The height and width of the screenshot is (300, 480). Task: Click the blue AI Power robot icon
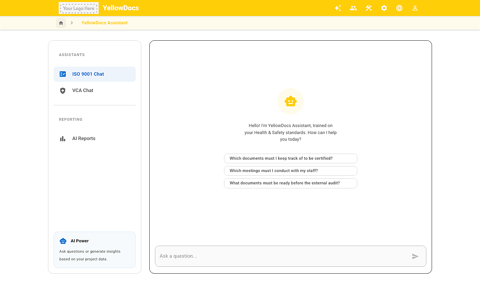coord(63,241)
